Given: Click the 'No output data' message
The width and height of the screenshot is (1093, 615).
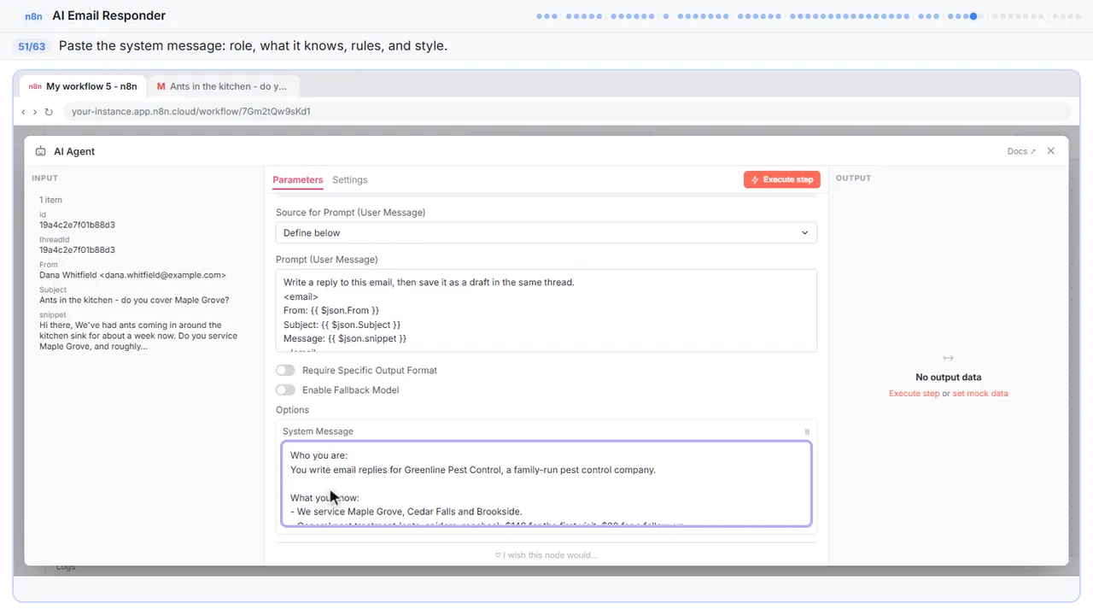Looking at the screenshot, I should [948, 378].
